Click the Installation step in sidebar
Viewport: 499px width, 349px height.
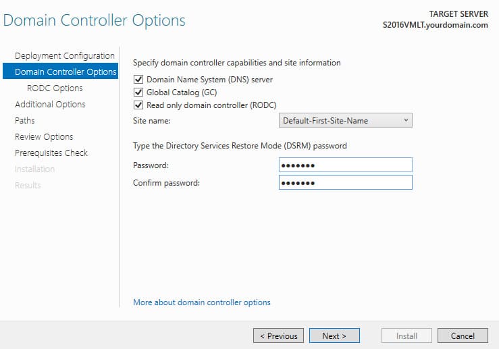[x=34, y=169]
